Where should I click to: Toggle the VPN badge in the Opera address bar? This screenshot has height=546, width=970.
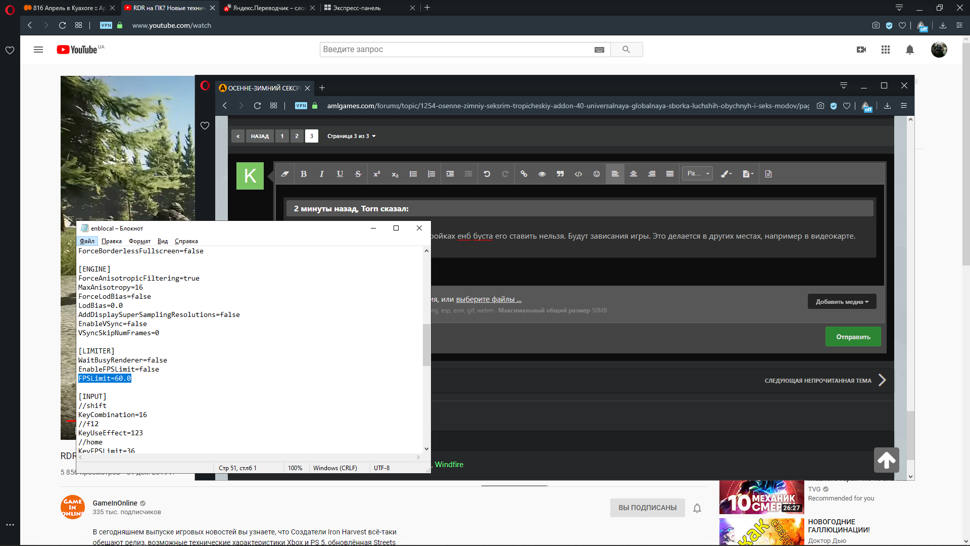(x=106, y=25)
